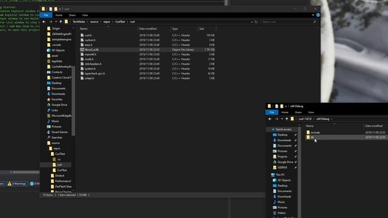The width and height of the screenshot is (388, 218).
Task: Open AppData folder in curl tree
Action: tap(56, 61)
